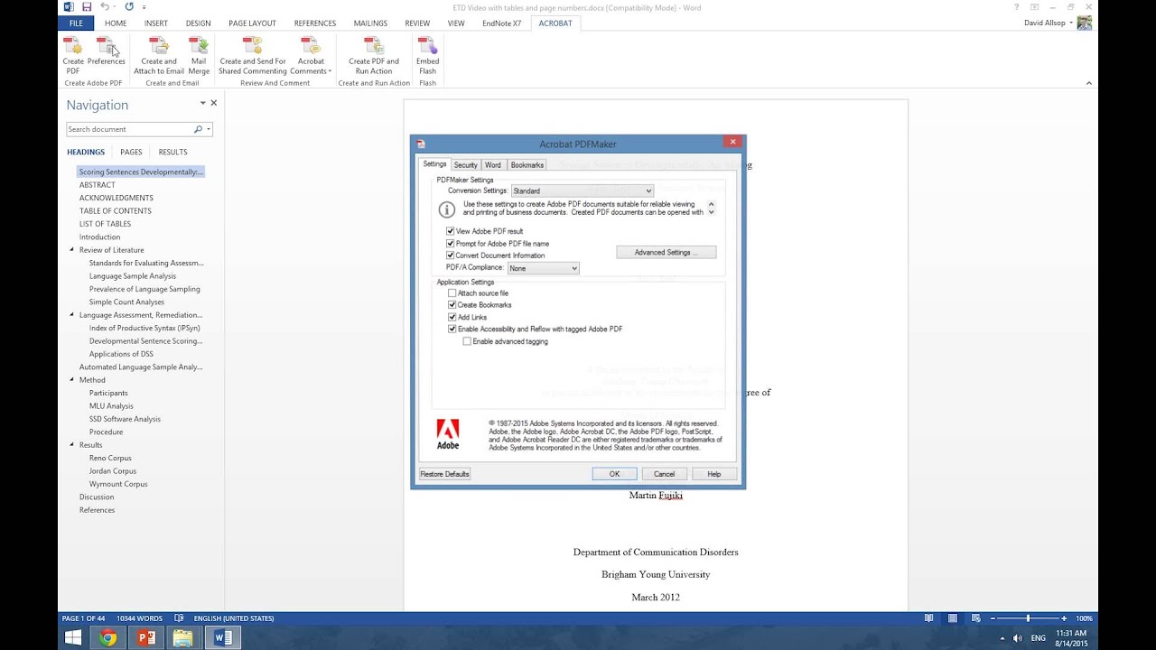Select Print Layout view icon in status bar
The width and height of the screenshot is (1156, 650).
pyautogui.click(x=952, y=618)
